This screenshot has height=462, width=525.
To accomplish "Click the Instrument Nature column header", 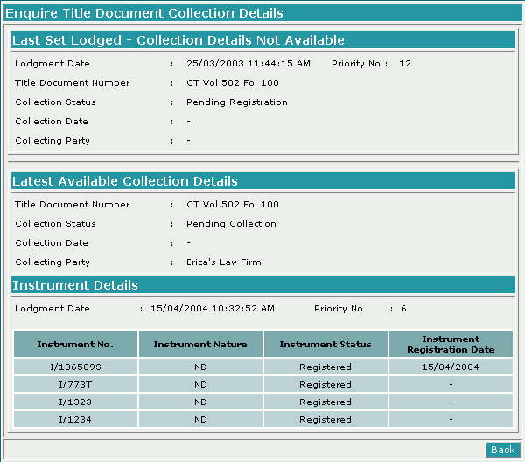I will click(200, 344).
